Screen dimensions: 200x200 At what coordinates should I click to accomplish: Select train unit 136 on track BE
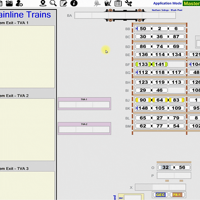[x=143, y=55]
